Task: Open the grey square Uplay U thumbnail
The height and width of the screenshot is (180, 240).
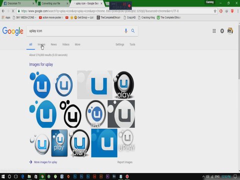Action: click(94, 84)
